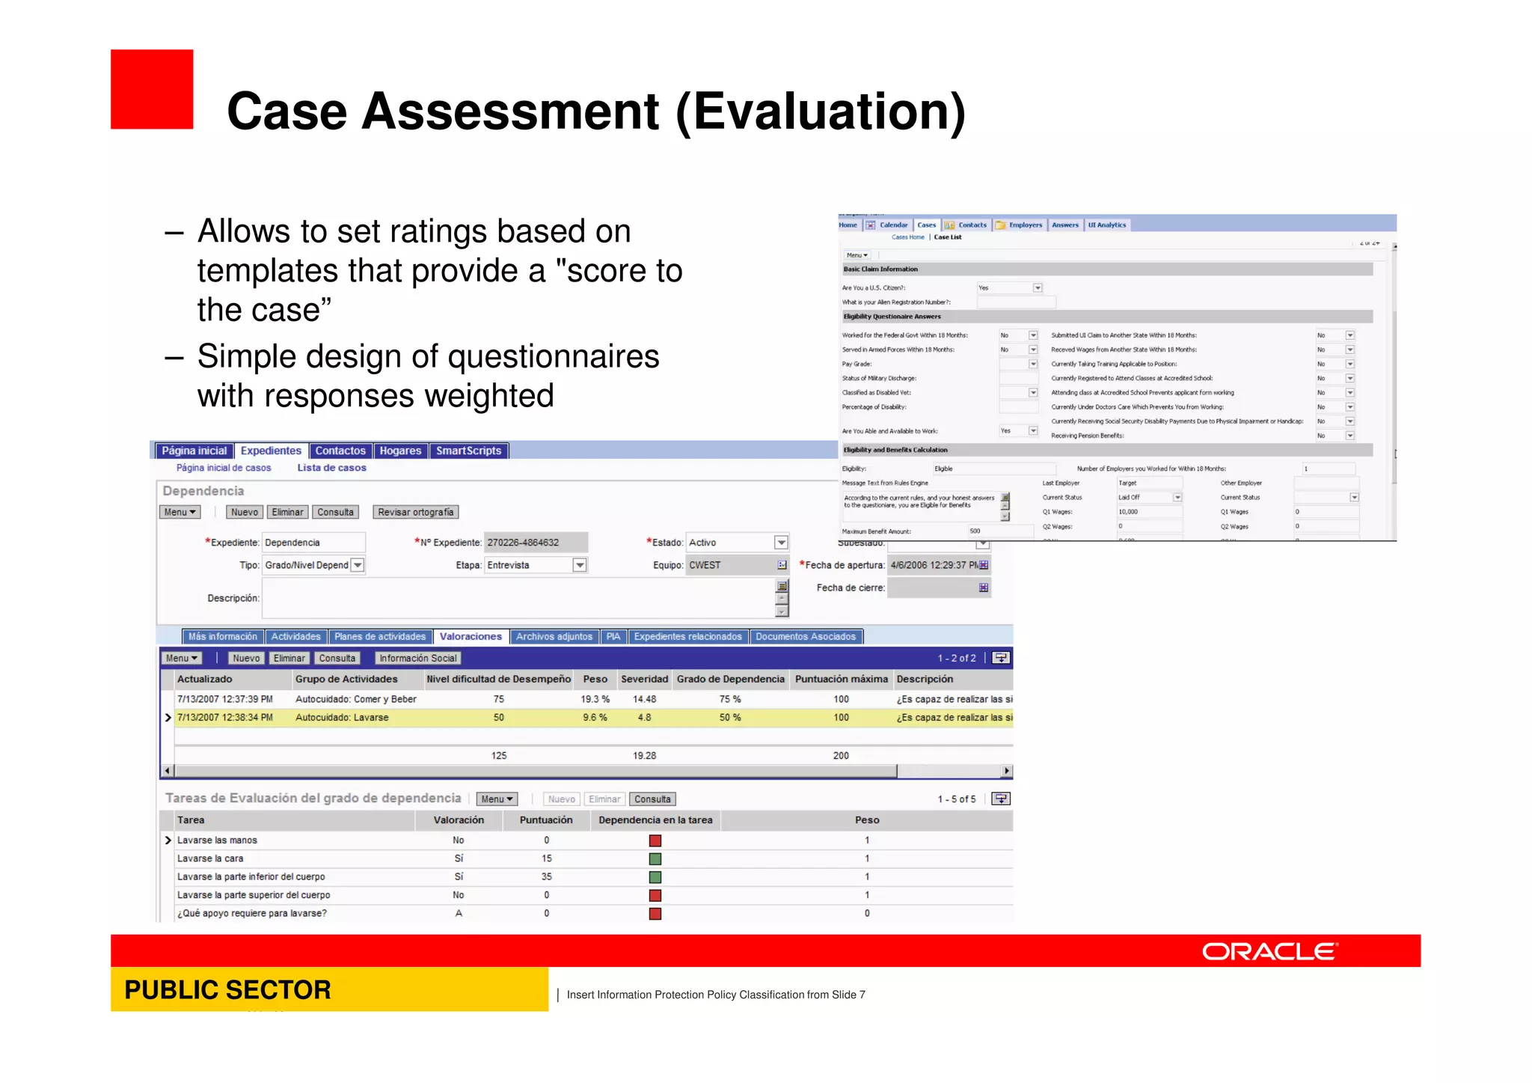Click the green indicator for Lavarse la cara
The width and height of the screenshot is (1532, 1083).
point(655,858)
